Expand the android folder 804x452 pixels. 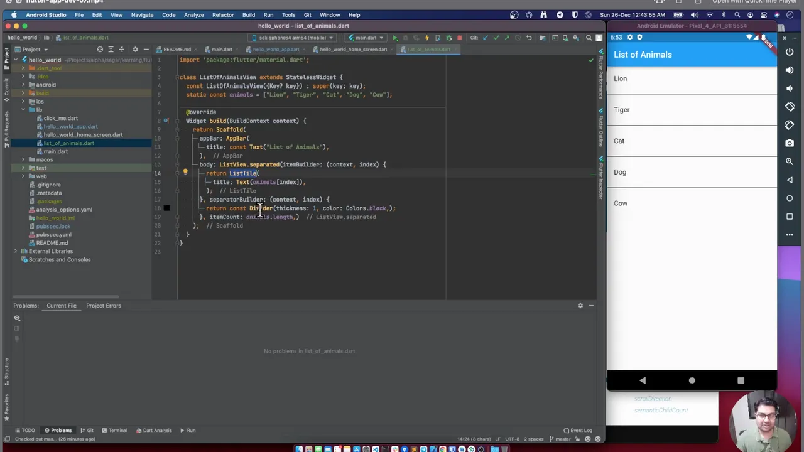tap(23, 85)
